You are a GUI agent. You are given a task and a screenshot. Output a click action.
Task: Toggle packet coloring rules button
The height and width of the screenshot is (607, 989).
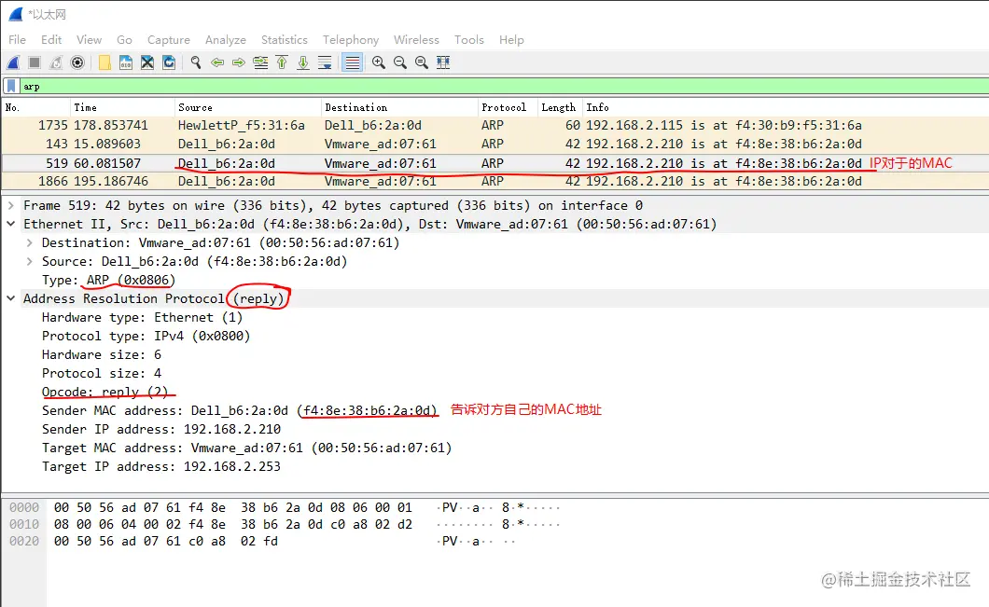click(352, 62)
